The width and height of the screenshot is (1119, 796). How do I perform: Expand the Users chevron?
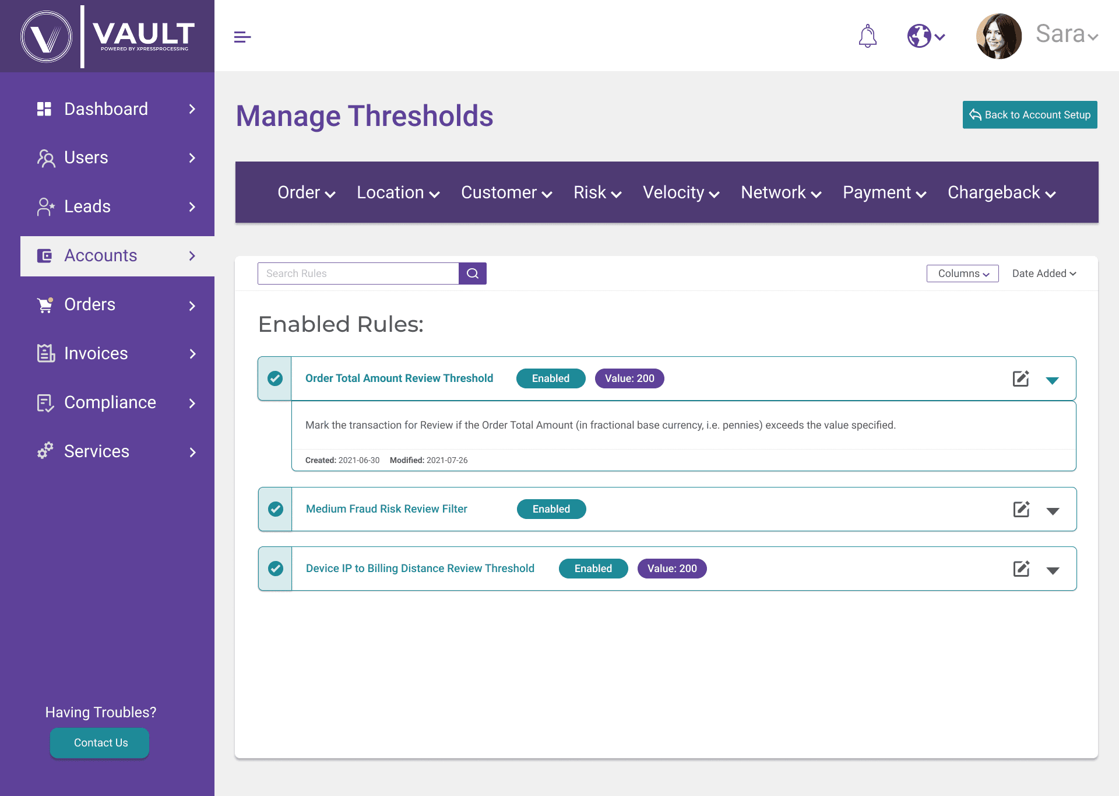coord(192,158)
